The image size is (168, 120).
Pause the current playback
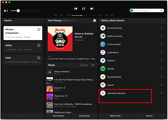pos(84,9)
